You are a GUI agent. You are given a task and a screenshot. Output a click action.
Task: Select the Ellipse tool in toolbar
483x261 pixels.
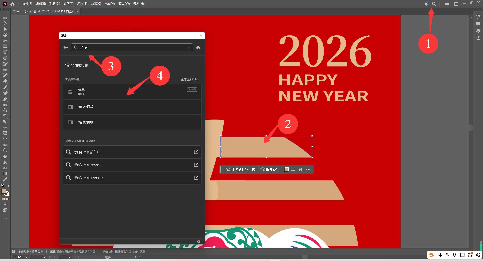point(5,52)
